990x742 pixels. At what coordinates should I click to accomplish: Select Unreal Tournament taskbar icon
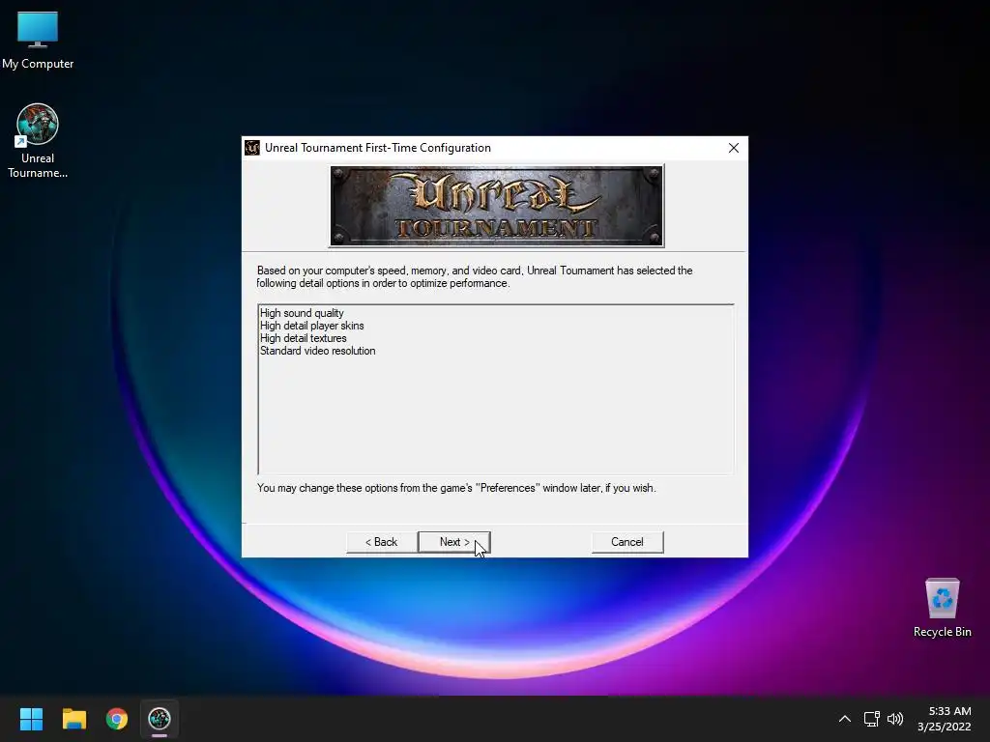click(160, 719)
